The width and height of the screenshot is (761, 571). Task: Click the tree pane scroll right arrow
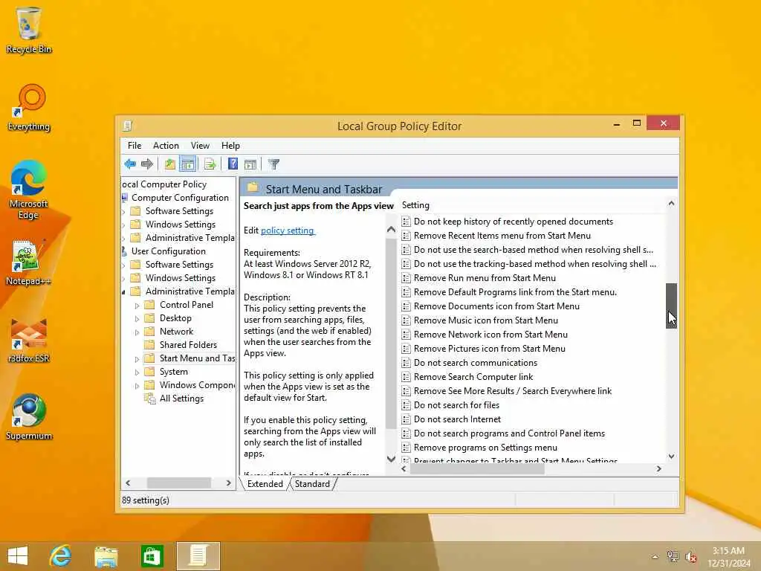(x=229, y=483)
